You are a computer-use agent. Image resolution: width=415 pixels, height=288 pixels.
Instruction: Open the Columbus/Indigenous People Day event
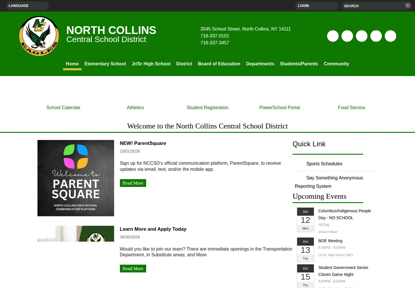[345, 214]
